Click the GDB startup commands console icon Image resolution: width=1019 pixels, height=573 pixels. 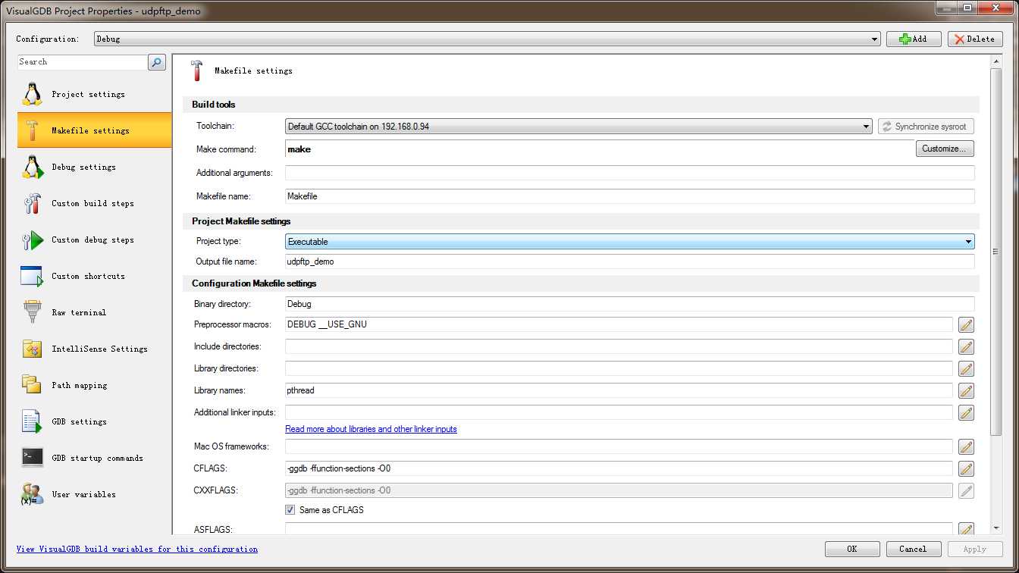pyautogui.click(x=32, y=458)
